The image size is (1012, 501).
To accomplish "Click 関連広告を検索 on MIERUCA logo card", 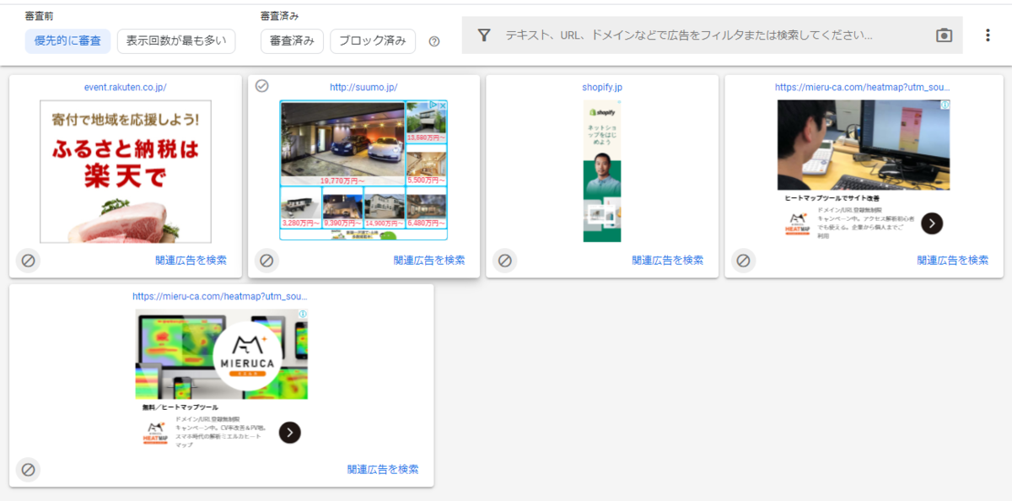I will (x=383, y=470).
